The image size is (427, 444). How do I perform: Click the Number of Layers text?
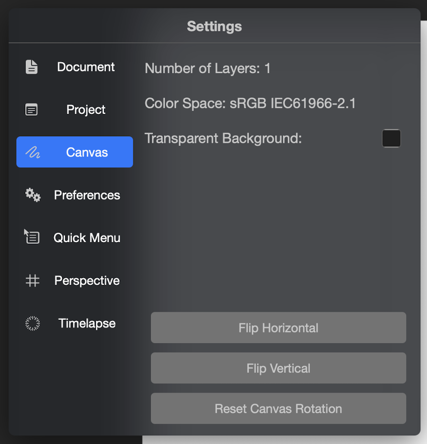207,68
